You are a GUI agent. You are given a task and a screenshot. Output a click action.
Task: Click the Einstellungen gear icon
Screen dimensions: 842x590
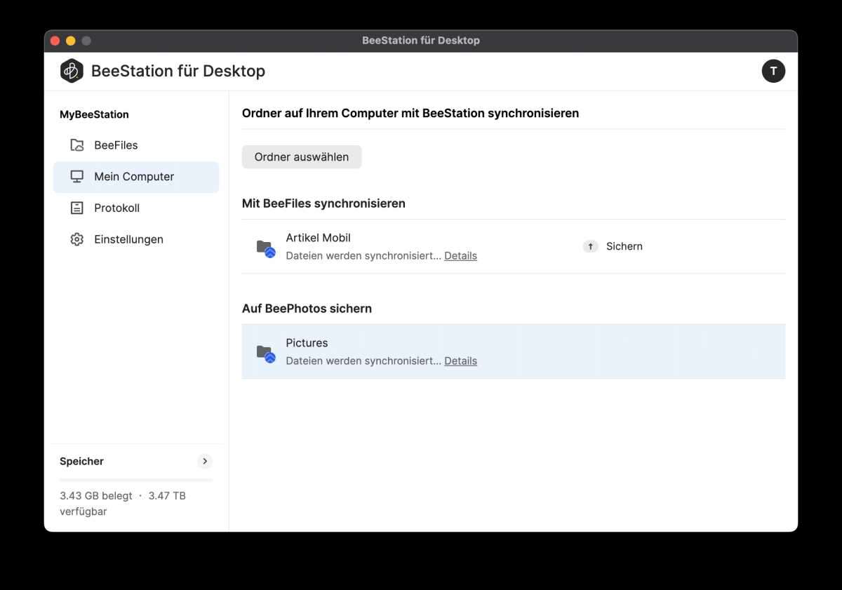click(x=77, y=239)
